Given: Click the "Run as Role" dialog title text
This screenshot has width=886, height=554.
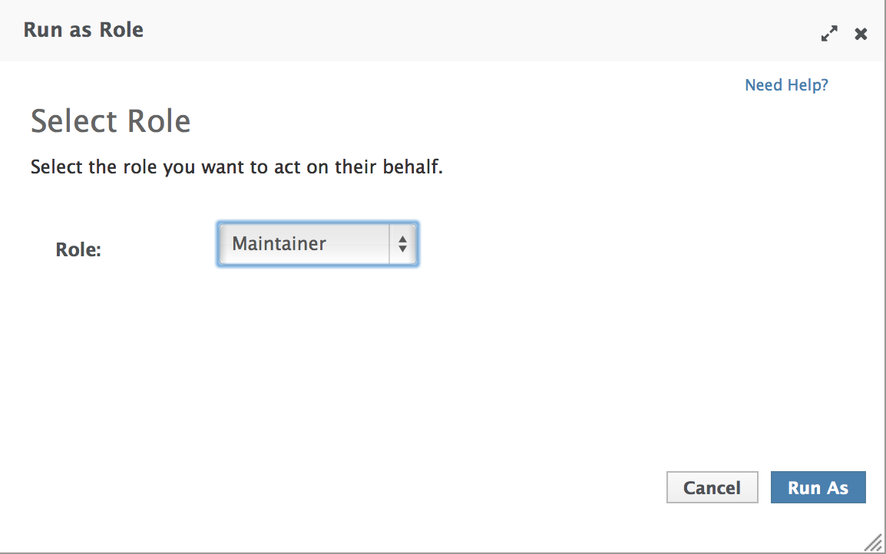Looking at the screenshot, I should [x=84, y=31].
